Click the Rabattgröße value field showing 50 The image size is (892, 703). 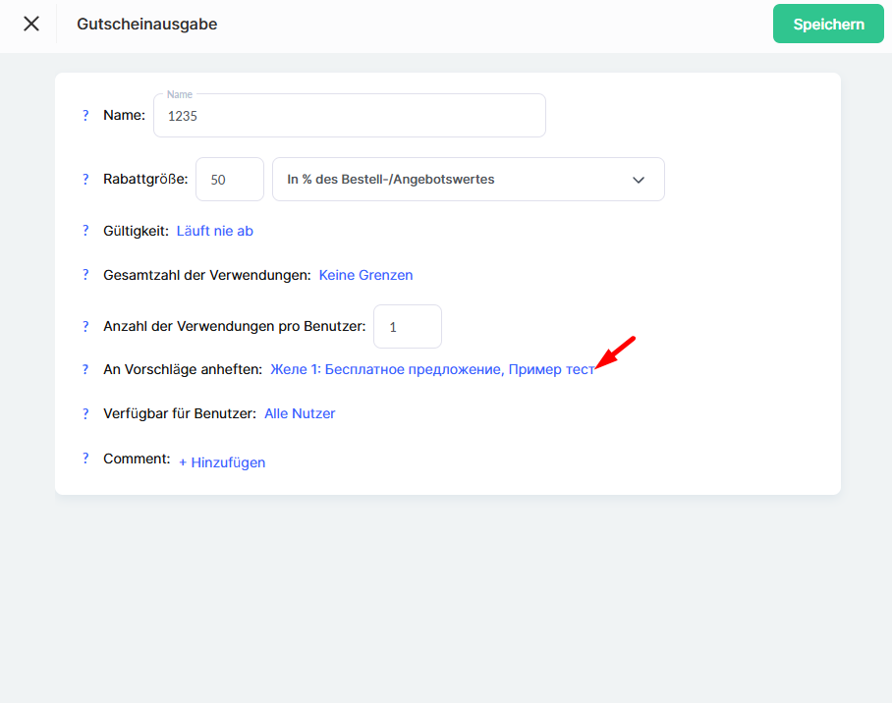230,180
